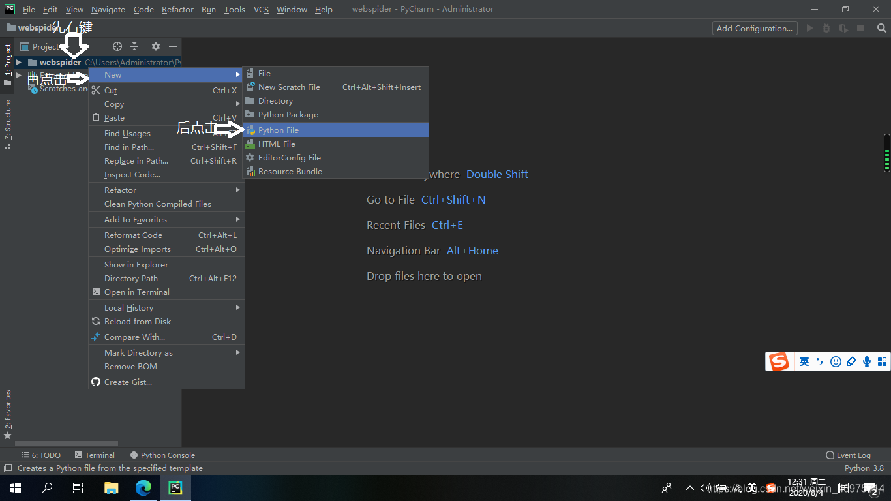This screenshot has height=501, width=891.
Task: Select Remove BOM entry
Action: click(166, 366)
